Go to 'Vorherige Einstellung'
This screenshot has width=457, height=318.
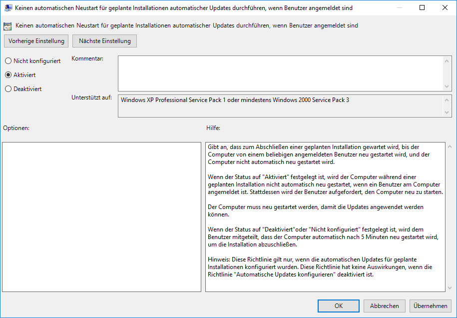pyautogui.click(x=36, y=41)
